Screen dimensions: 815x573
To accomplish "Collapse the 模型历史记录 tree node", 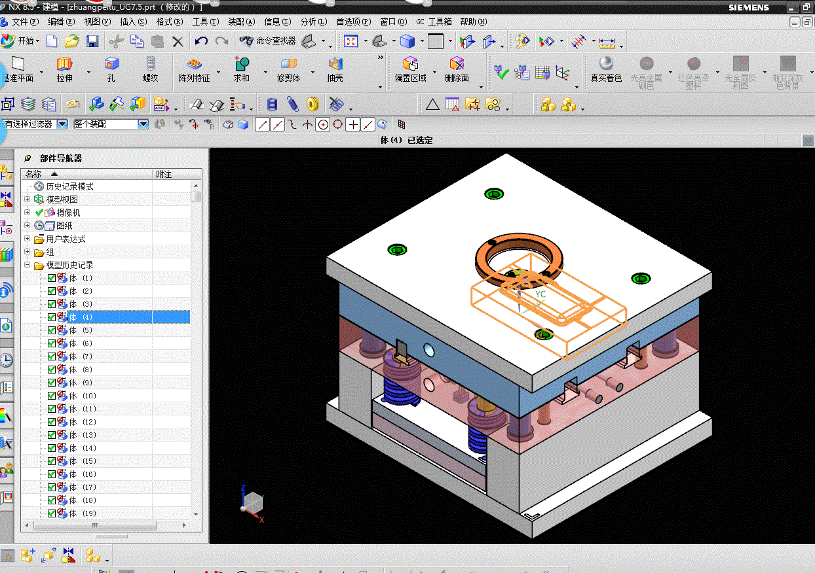I will click(x=28, y=265).
